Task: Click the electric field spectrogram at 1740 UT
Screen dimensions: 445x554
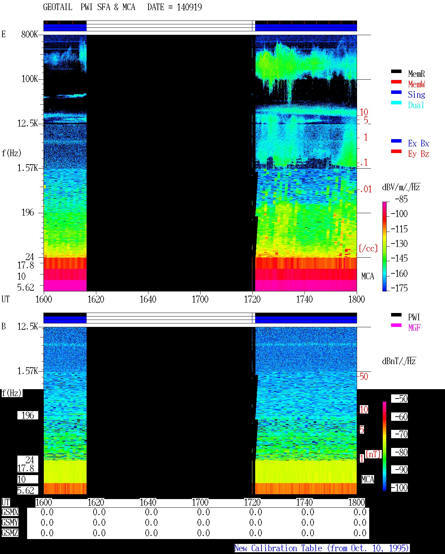Action: click(305, 163)
